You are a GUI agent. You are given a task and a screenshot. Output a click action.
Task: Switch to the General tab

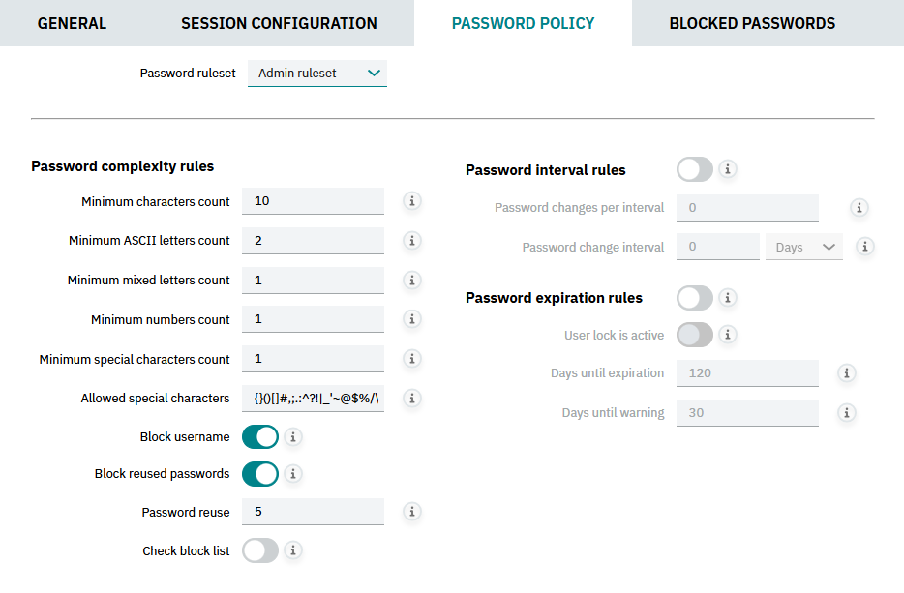click(x=72, y=23)
